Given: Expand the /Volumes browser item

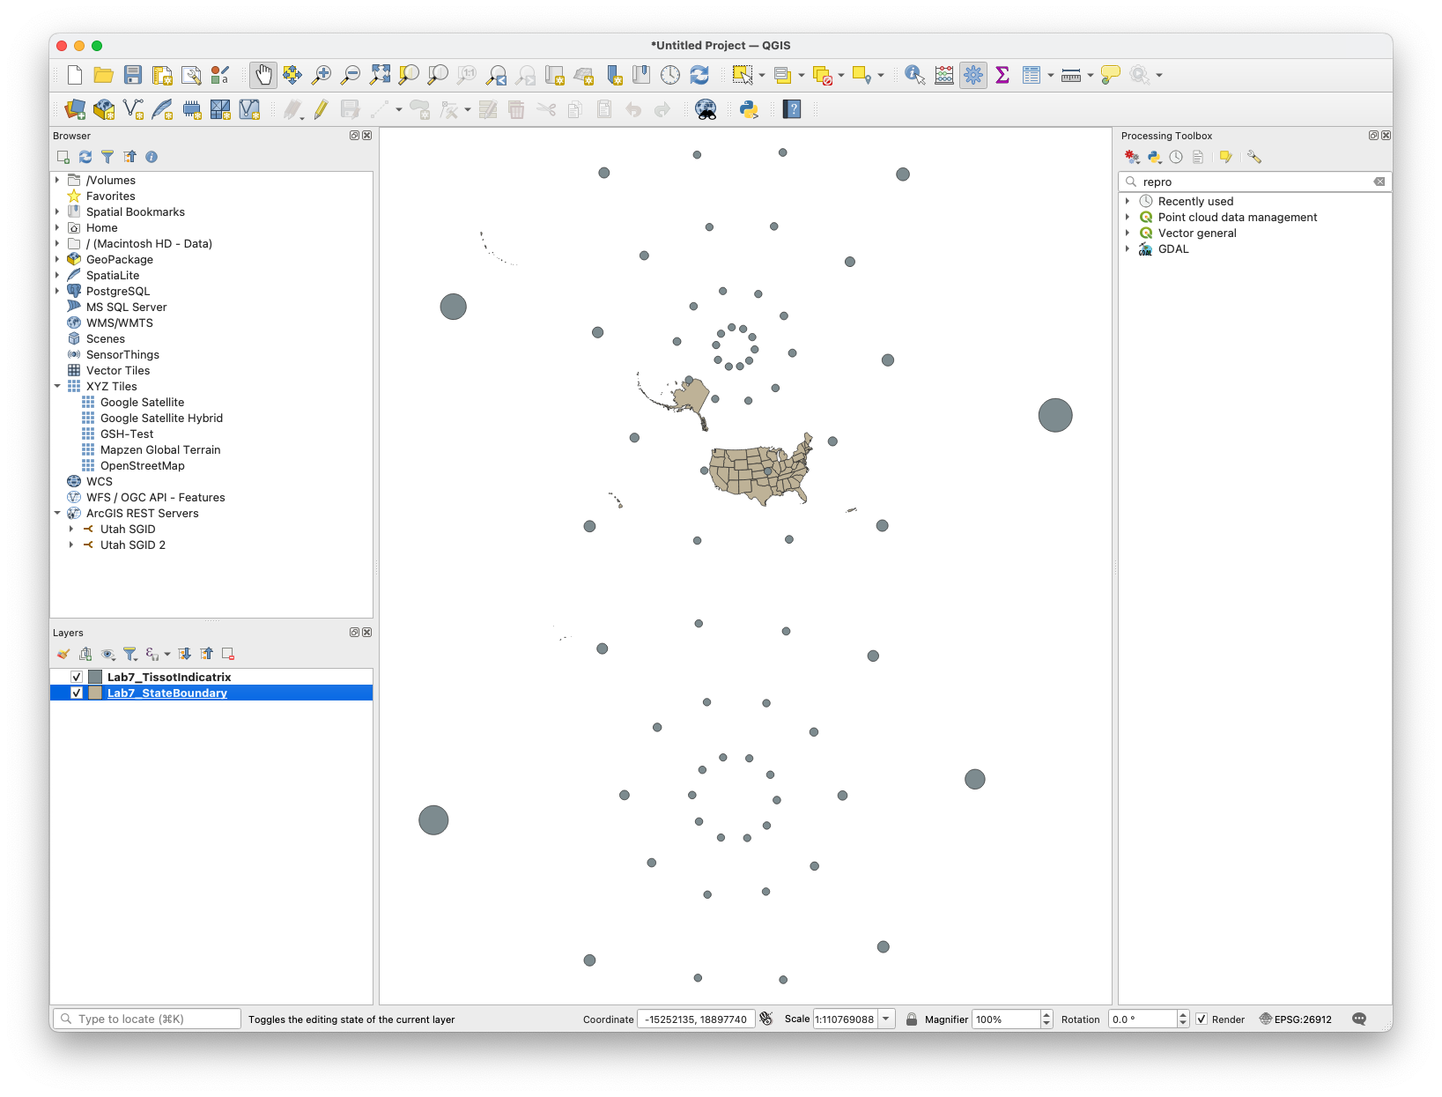Looking at the screenshot, I should [57, 180].
